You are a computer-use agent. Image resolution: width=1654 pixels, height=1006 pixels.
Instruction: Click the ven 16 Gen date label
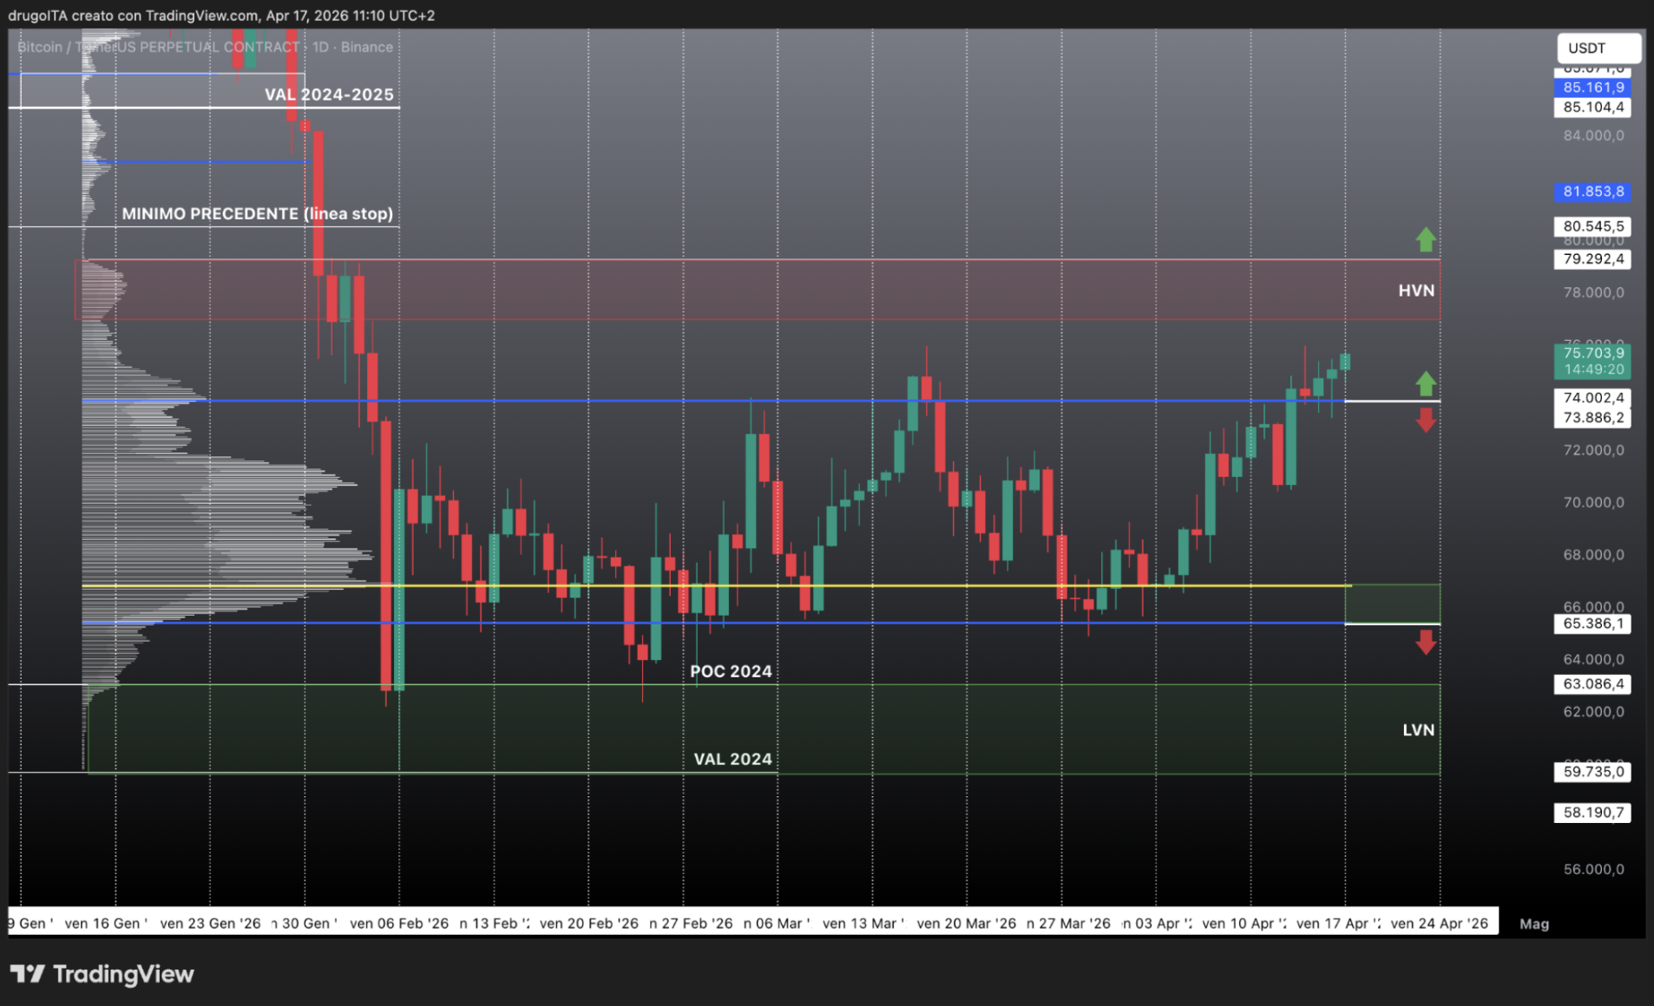(106, 924)
